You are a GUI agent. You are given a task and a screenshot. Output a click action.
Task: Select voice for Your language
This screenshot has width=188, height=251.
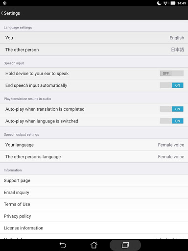[x=94, y=145]
